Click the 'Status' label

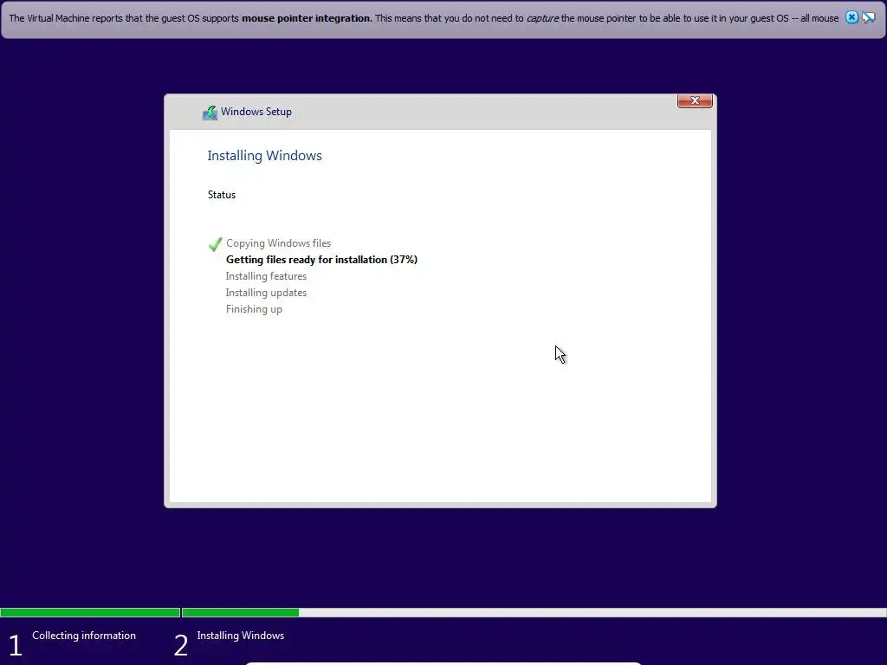221,195
